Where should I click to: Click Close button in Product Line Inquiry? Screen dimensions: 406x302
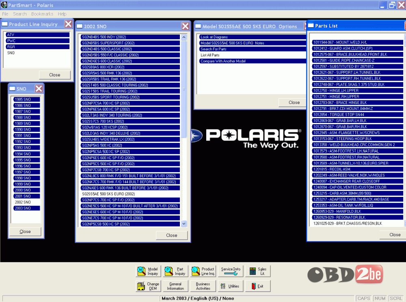coord(55,75)
